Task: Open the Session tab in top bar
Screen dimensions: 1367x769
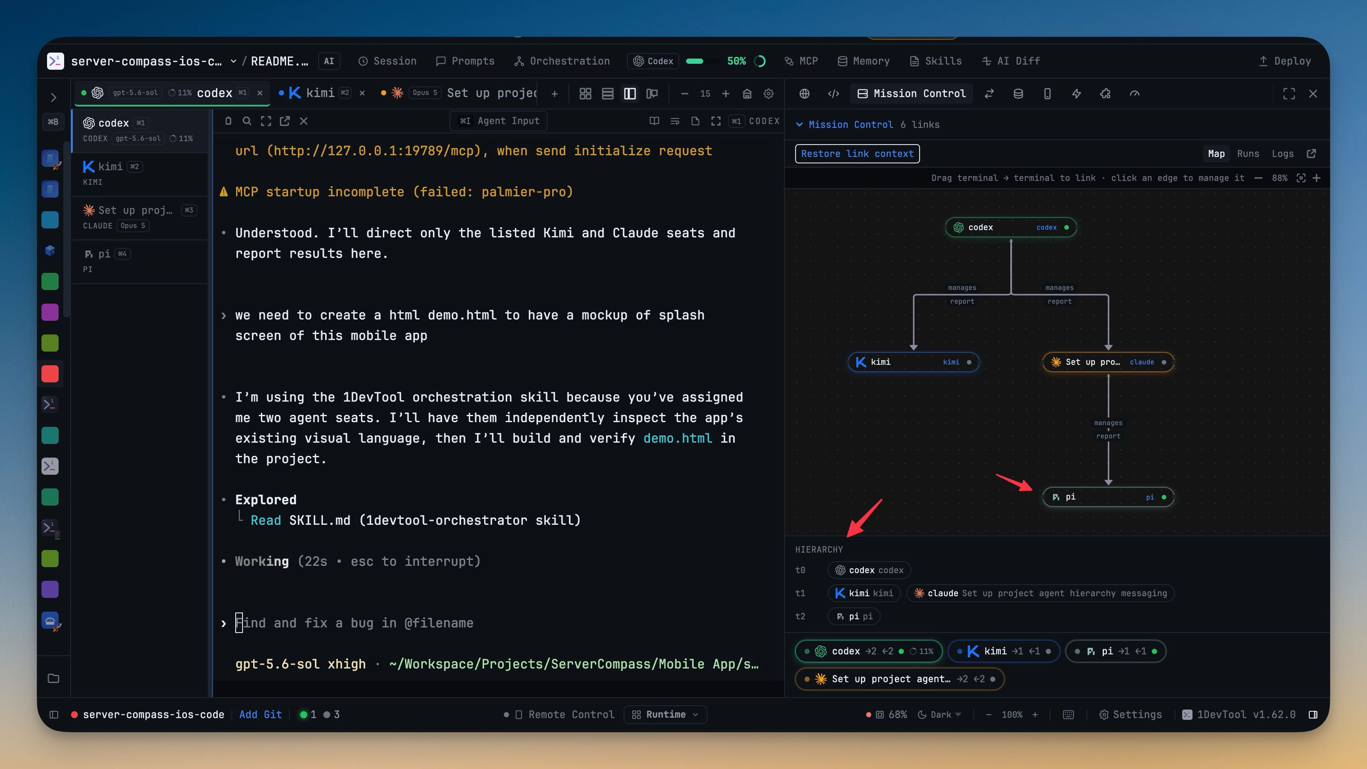Action: pyautogui.click(x=388, y=61)
